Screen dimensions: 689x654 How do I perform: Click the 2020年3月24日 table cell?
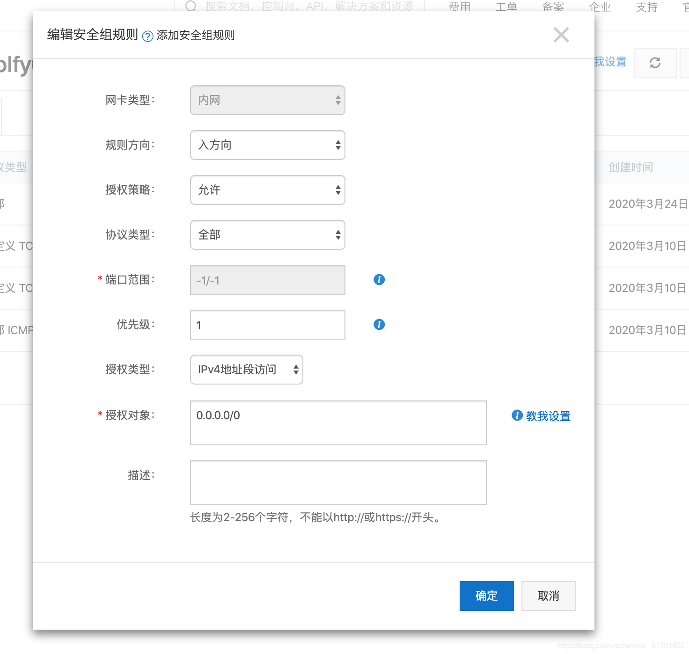648,204
